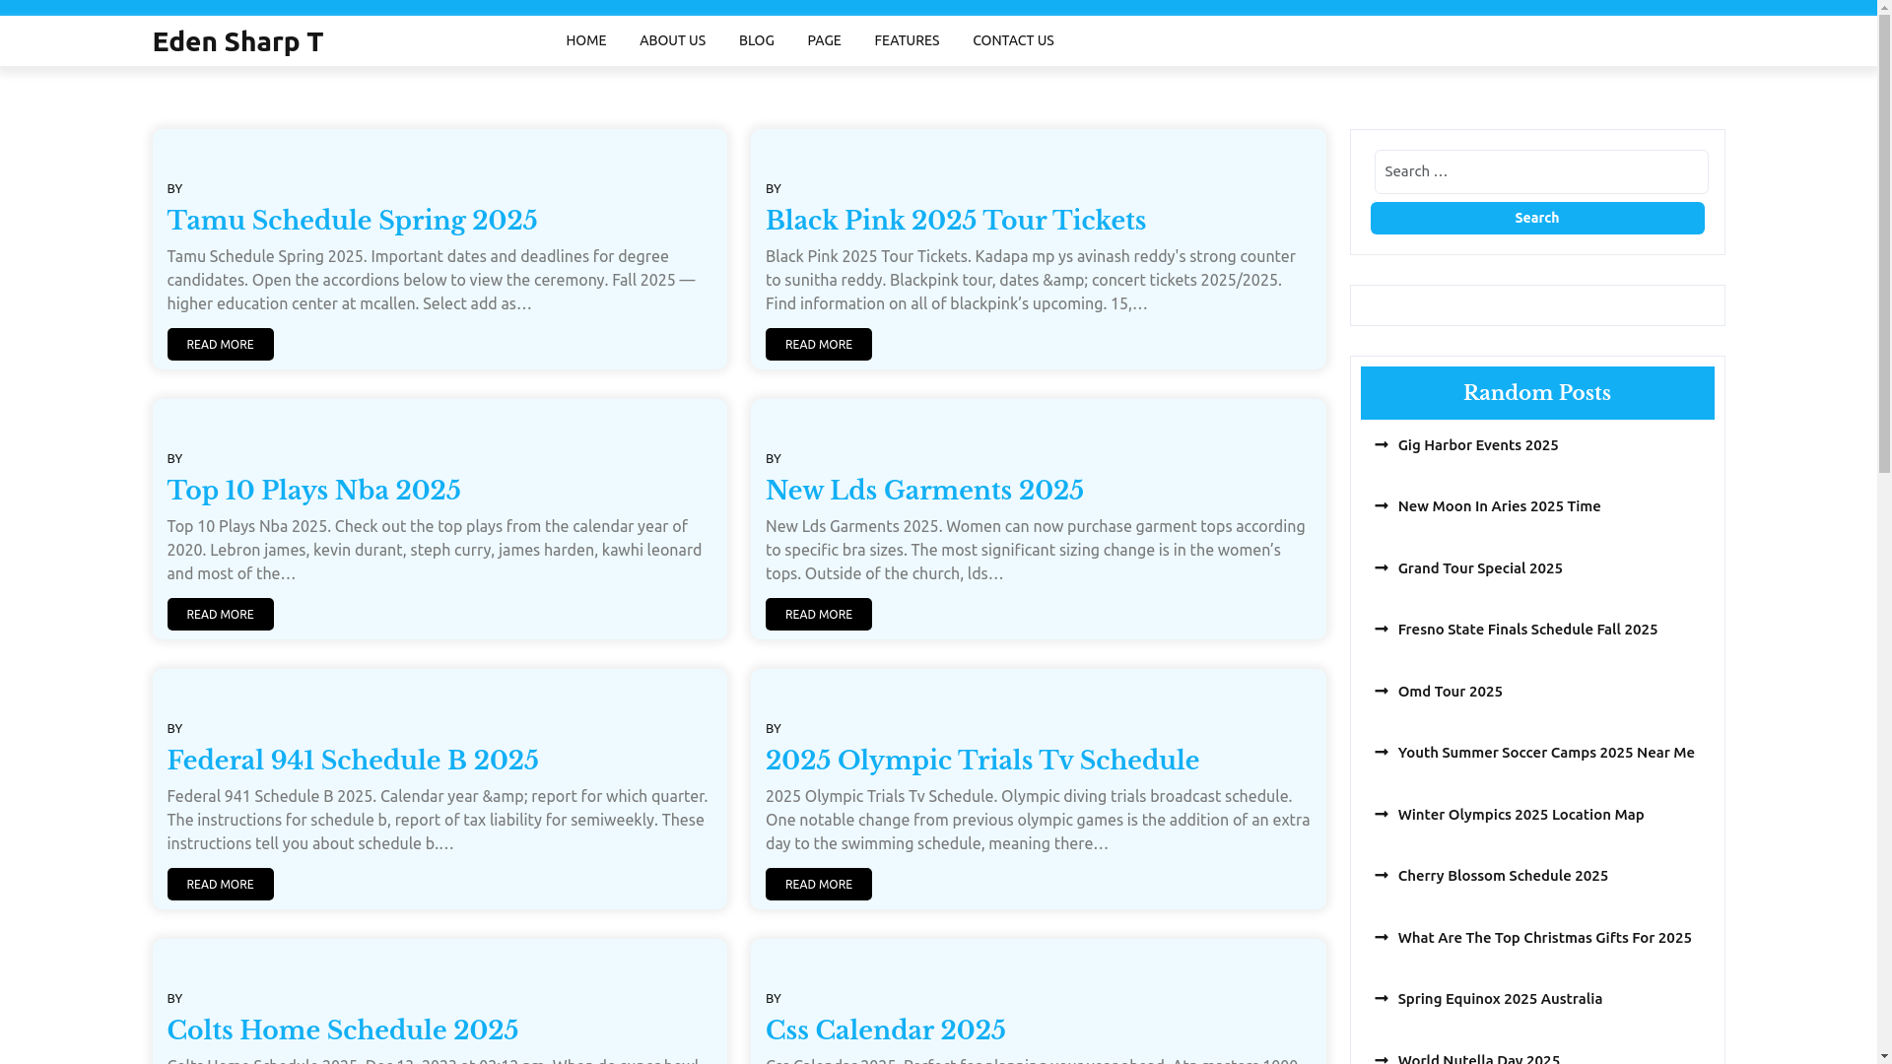The image size is (1892, 1064).
Task: Open Css Calendar 2025 post title
Action: (x=885, y=1031)
